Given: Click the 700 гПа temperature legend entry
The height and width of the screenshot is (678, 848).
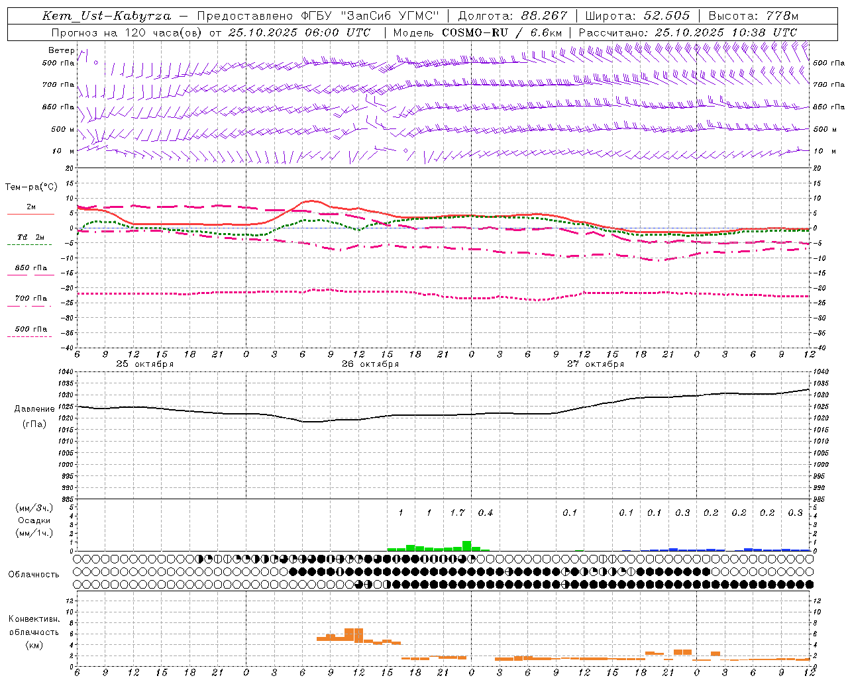Looking at the screenshot, I should click(31, 299).
